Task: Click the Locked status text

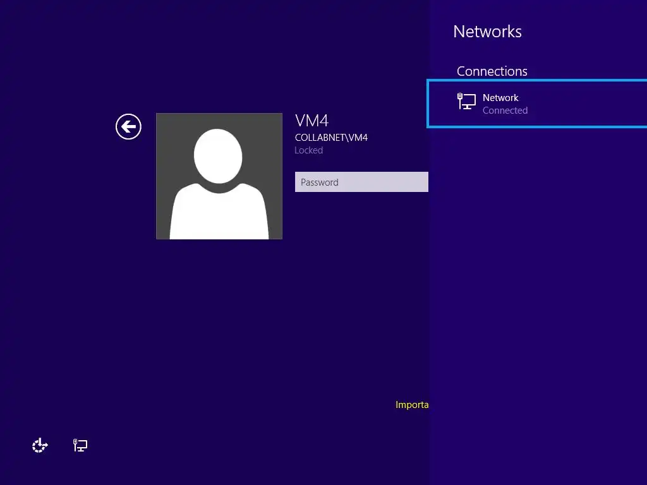Action: click(x=308, y=150)
